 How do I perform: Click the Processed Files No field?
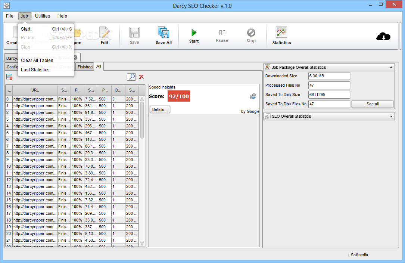point(329,85)
